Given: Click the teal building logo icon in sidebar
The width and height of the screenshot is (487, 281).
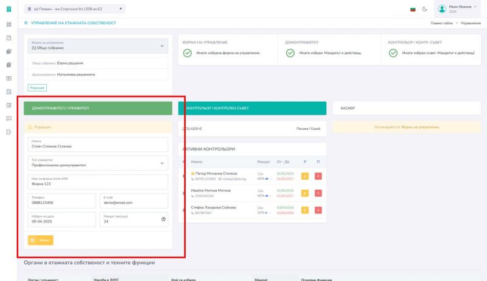Looking at the screenshot, I should click(x=9, y=9).
